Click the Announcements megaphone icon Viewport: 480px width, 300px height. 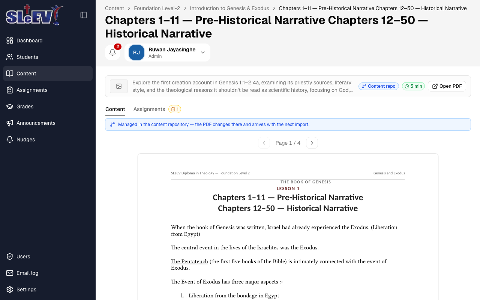[x=10, y=123]
